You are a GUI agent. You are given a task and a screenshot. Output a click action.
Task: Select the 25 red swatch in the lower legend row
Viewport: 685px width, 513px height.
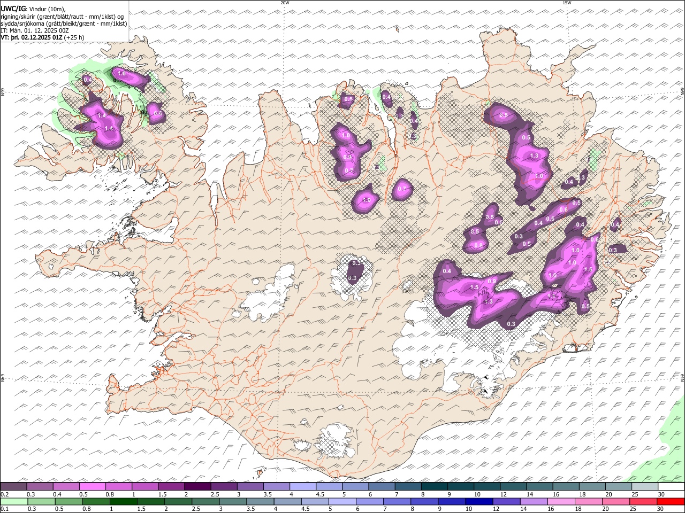644,502
